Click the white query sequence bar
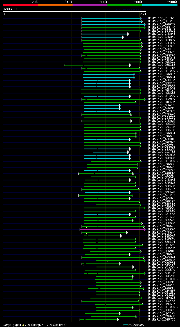 point(74,12)
